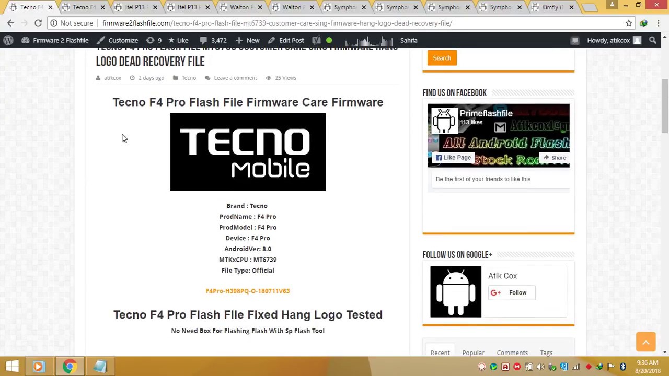Click the Primeflashfile page avatar

(444, 121)
